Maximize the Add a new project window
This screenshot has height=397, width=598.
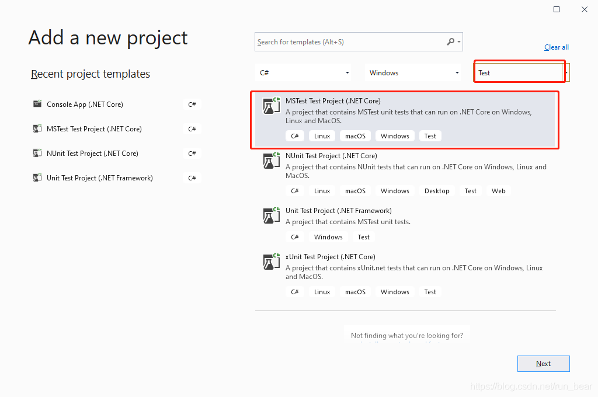pyautogui.click(x=557, y=9)
